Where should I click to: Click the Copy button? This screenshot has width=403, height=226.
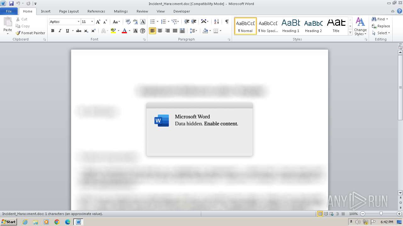[x=23, y=26]
